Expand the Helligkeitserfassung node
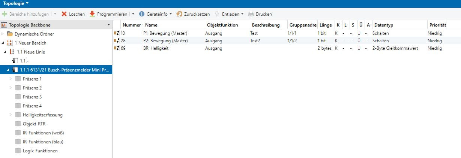The image size is (461, 158). click(11, 115)
